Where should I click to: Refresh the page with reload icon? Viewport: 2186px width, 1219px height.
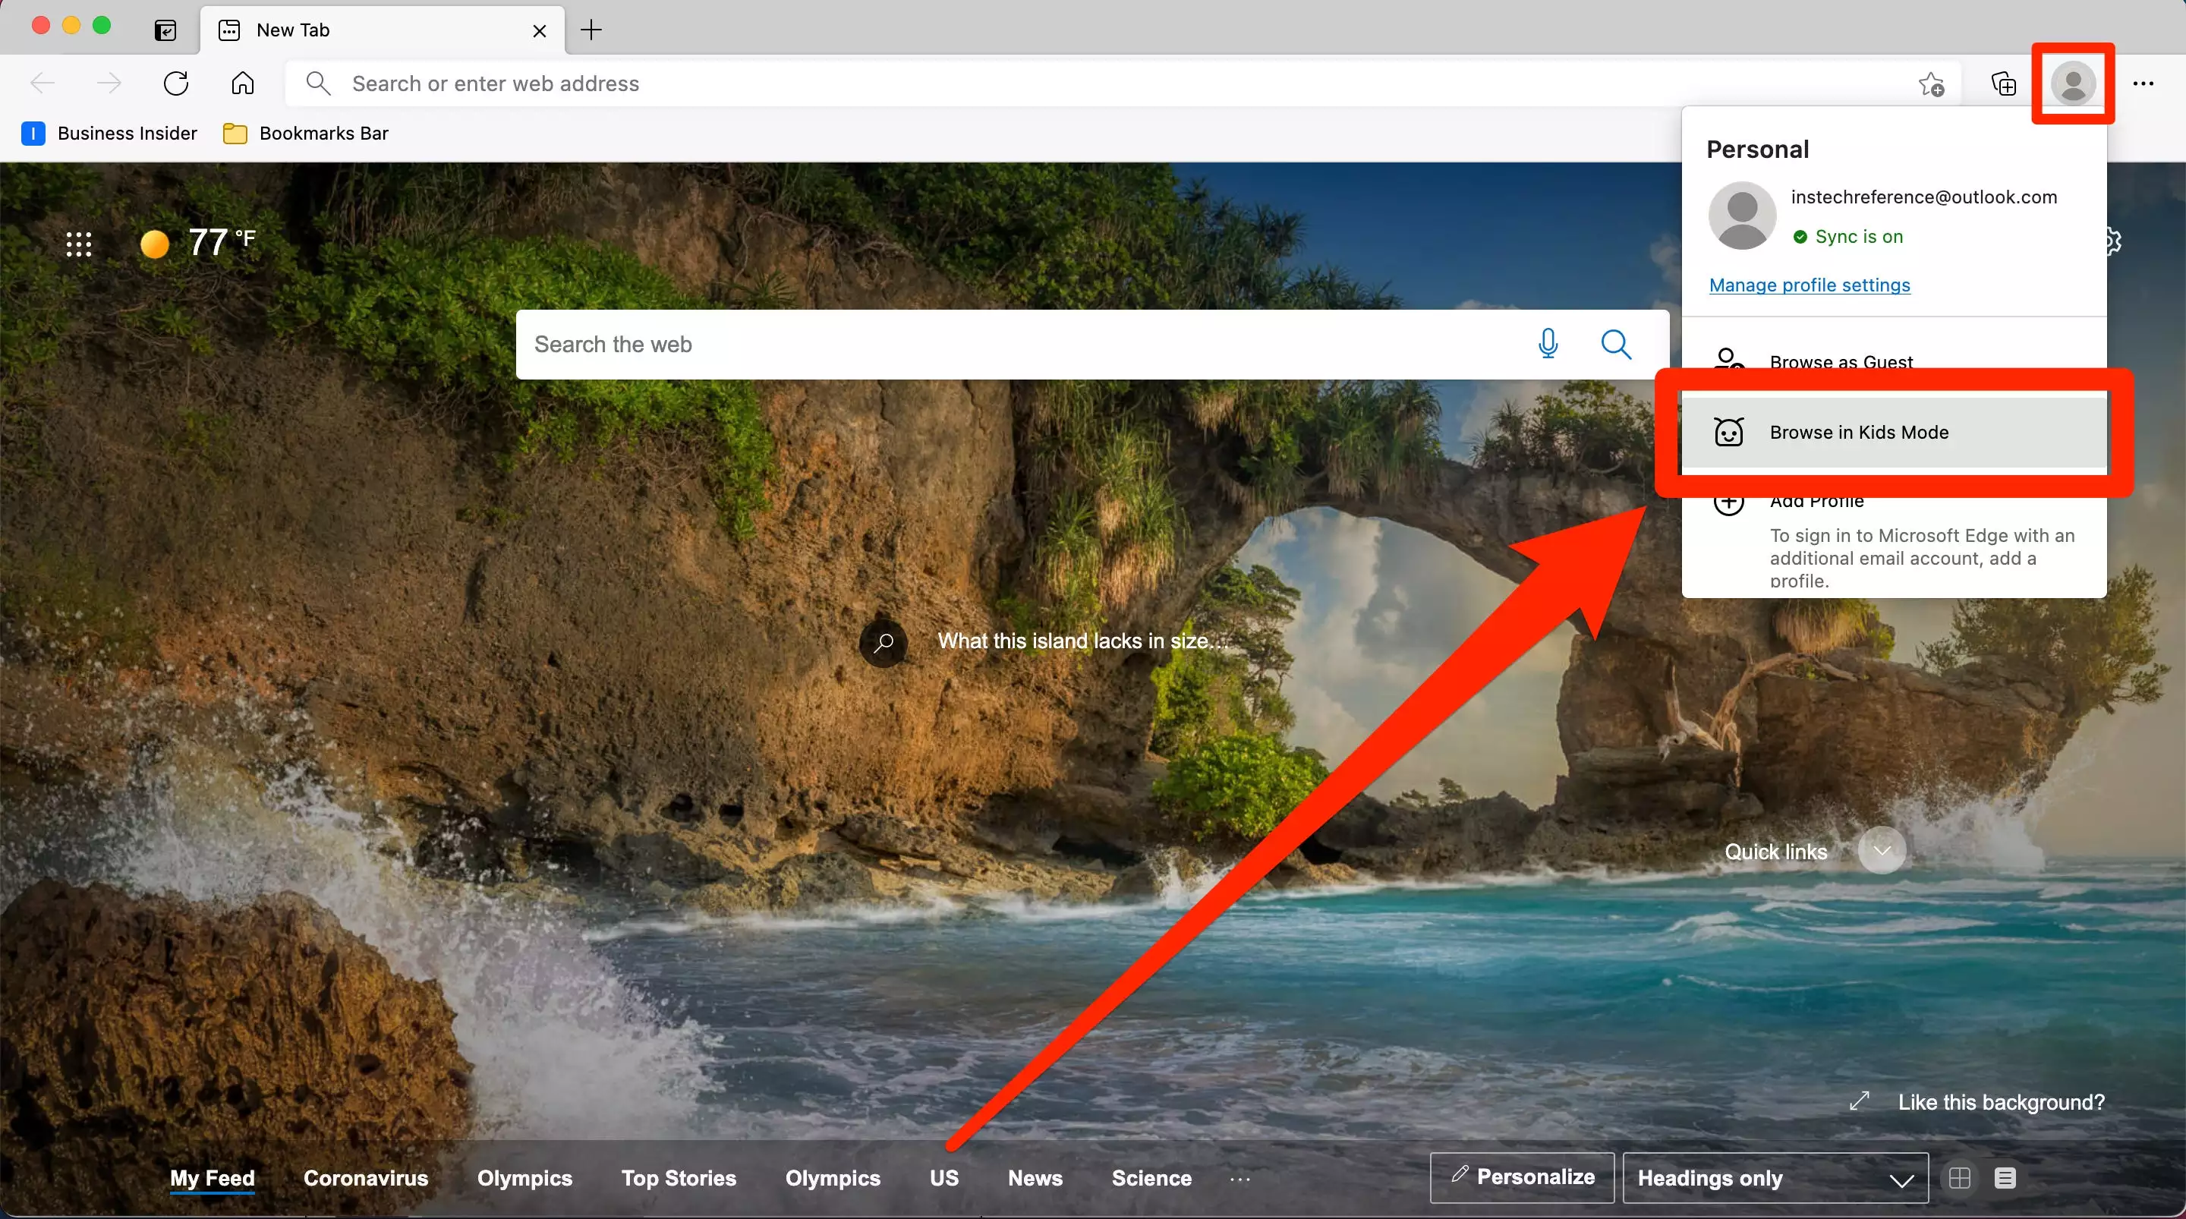175,83
